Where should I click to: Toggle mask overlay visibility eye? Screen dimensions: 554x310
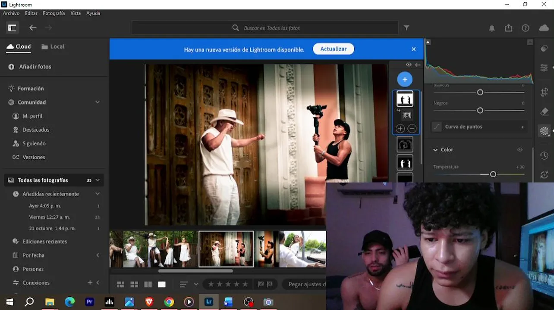(409, 65)
